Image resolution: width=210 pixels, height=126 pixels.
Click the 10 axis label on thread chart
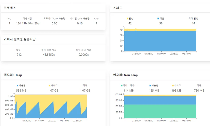click(x=121, y=46)
